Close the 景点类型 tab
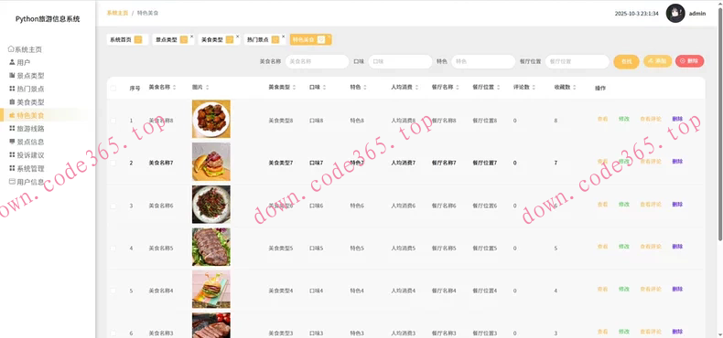Image resolution: width=723 pixels, height=338 pixels. 192,37
